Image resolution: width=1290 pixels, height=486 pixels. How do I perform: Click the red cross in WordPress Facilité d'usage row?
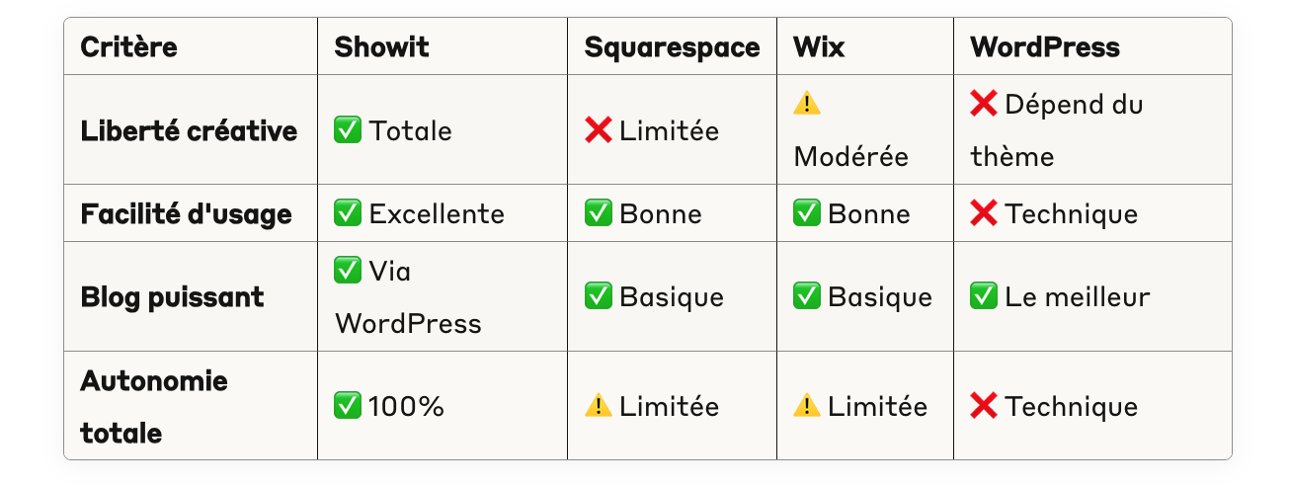(x=984, y=213)
